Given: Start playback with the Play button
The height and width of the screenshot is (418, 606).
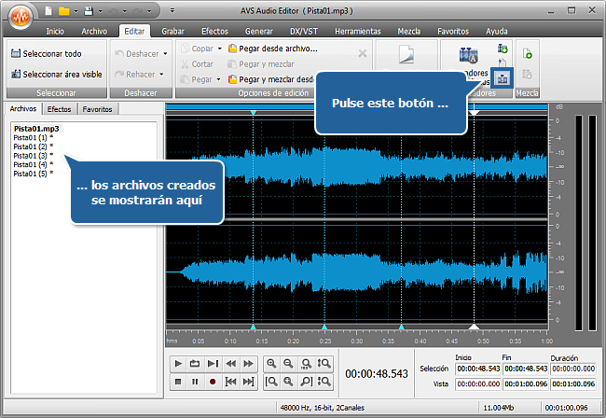Looking at the screenshot, I should (x=178, y=364).
